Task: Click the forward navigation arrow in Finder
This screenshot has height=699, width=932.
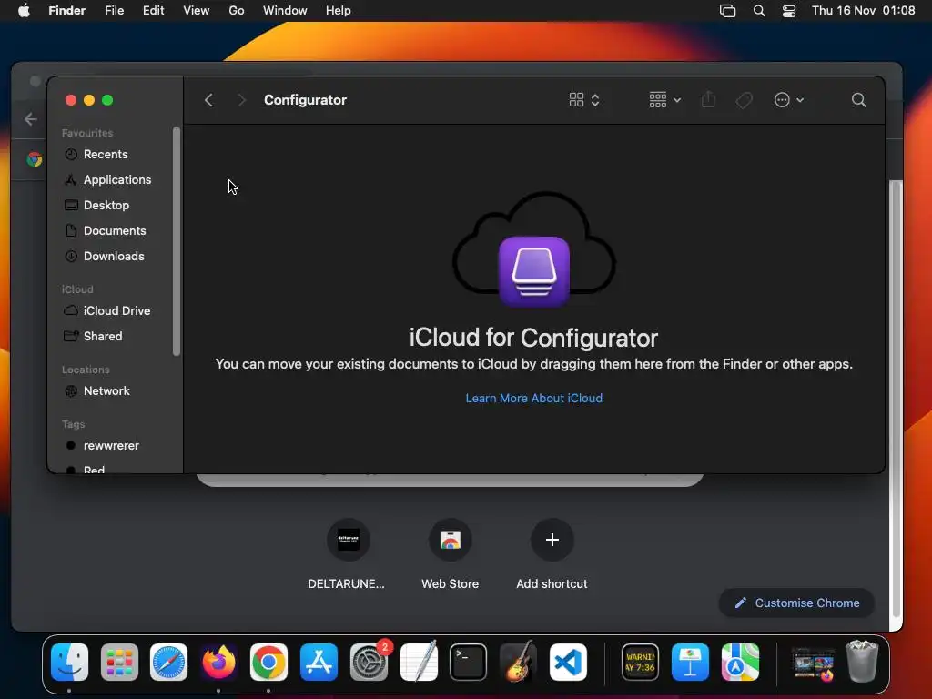Action: 241,100
